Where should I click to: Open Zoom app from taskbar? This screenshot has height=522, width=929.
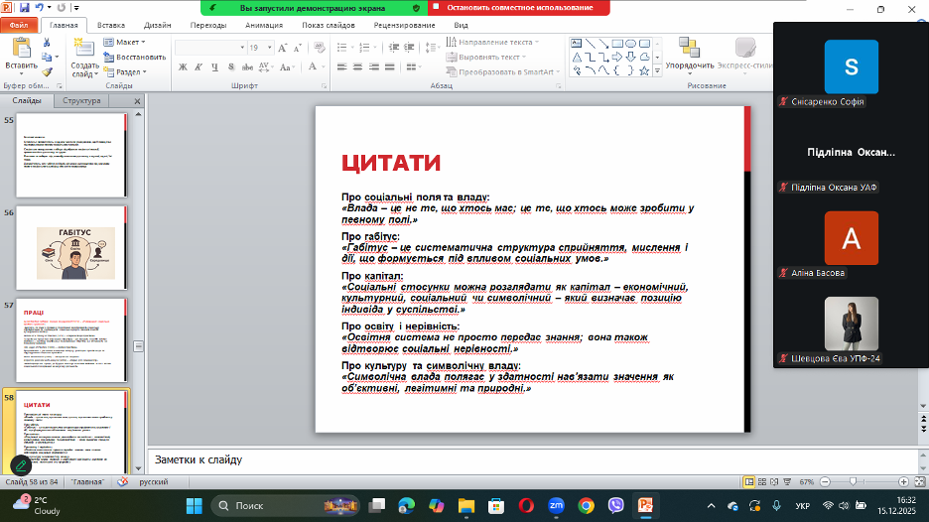(556, 505)
